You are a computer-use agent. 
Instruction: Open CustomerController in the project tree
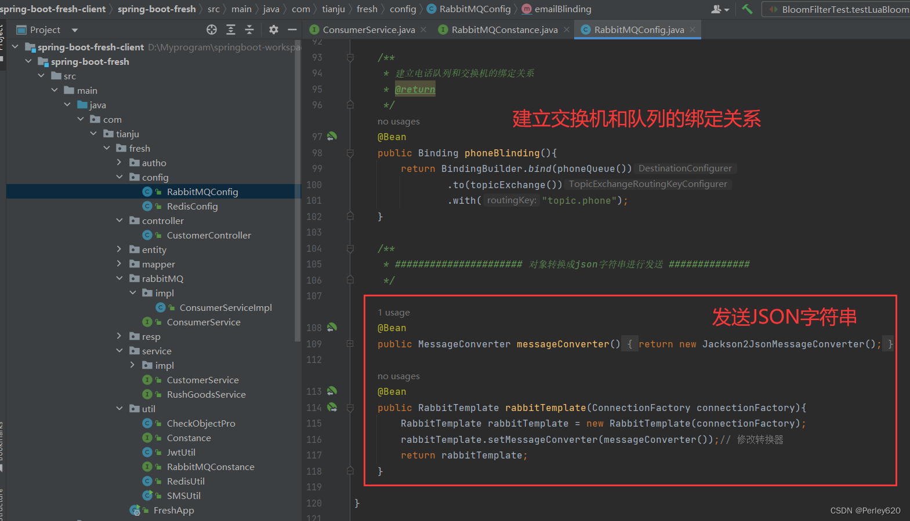point(209,235)
